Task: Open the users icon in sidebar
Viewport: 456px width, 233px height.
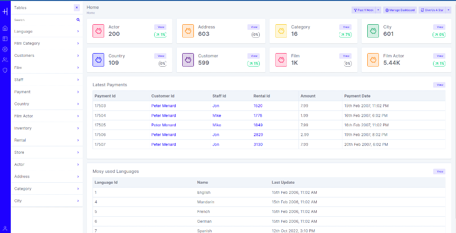Action: click(5, 60)
